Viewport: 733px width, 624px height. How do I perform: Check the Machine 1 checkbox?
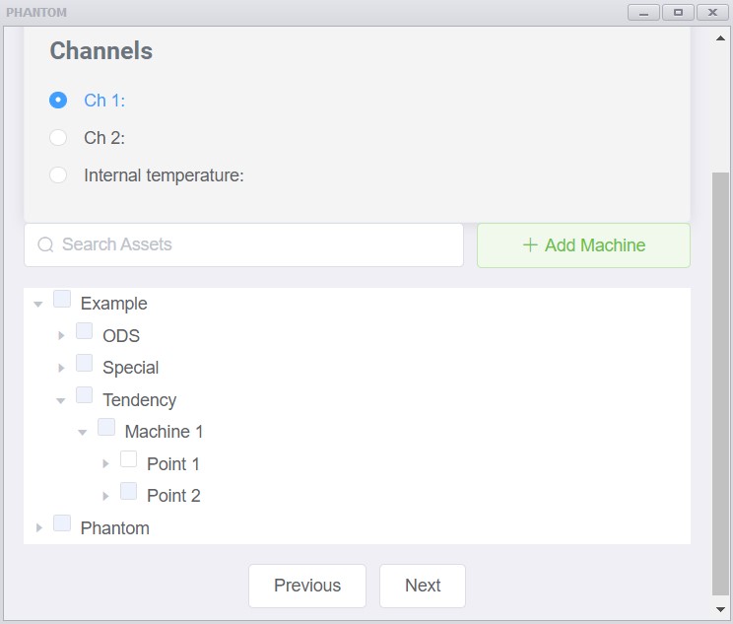click(x=106, y=427)
